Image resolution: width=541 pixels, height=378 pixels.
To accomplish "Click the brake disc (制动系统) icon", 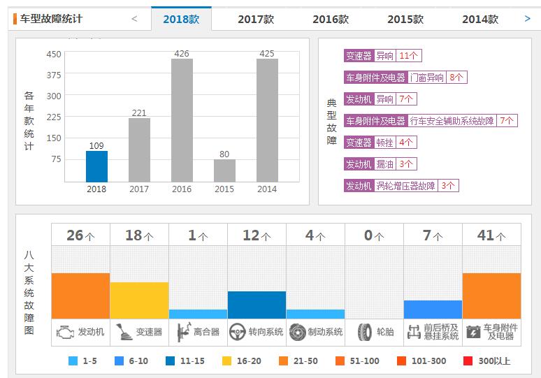I will coord(298,332).
